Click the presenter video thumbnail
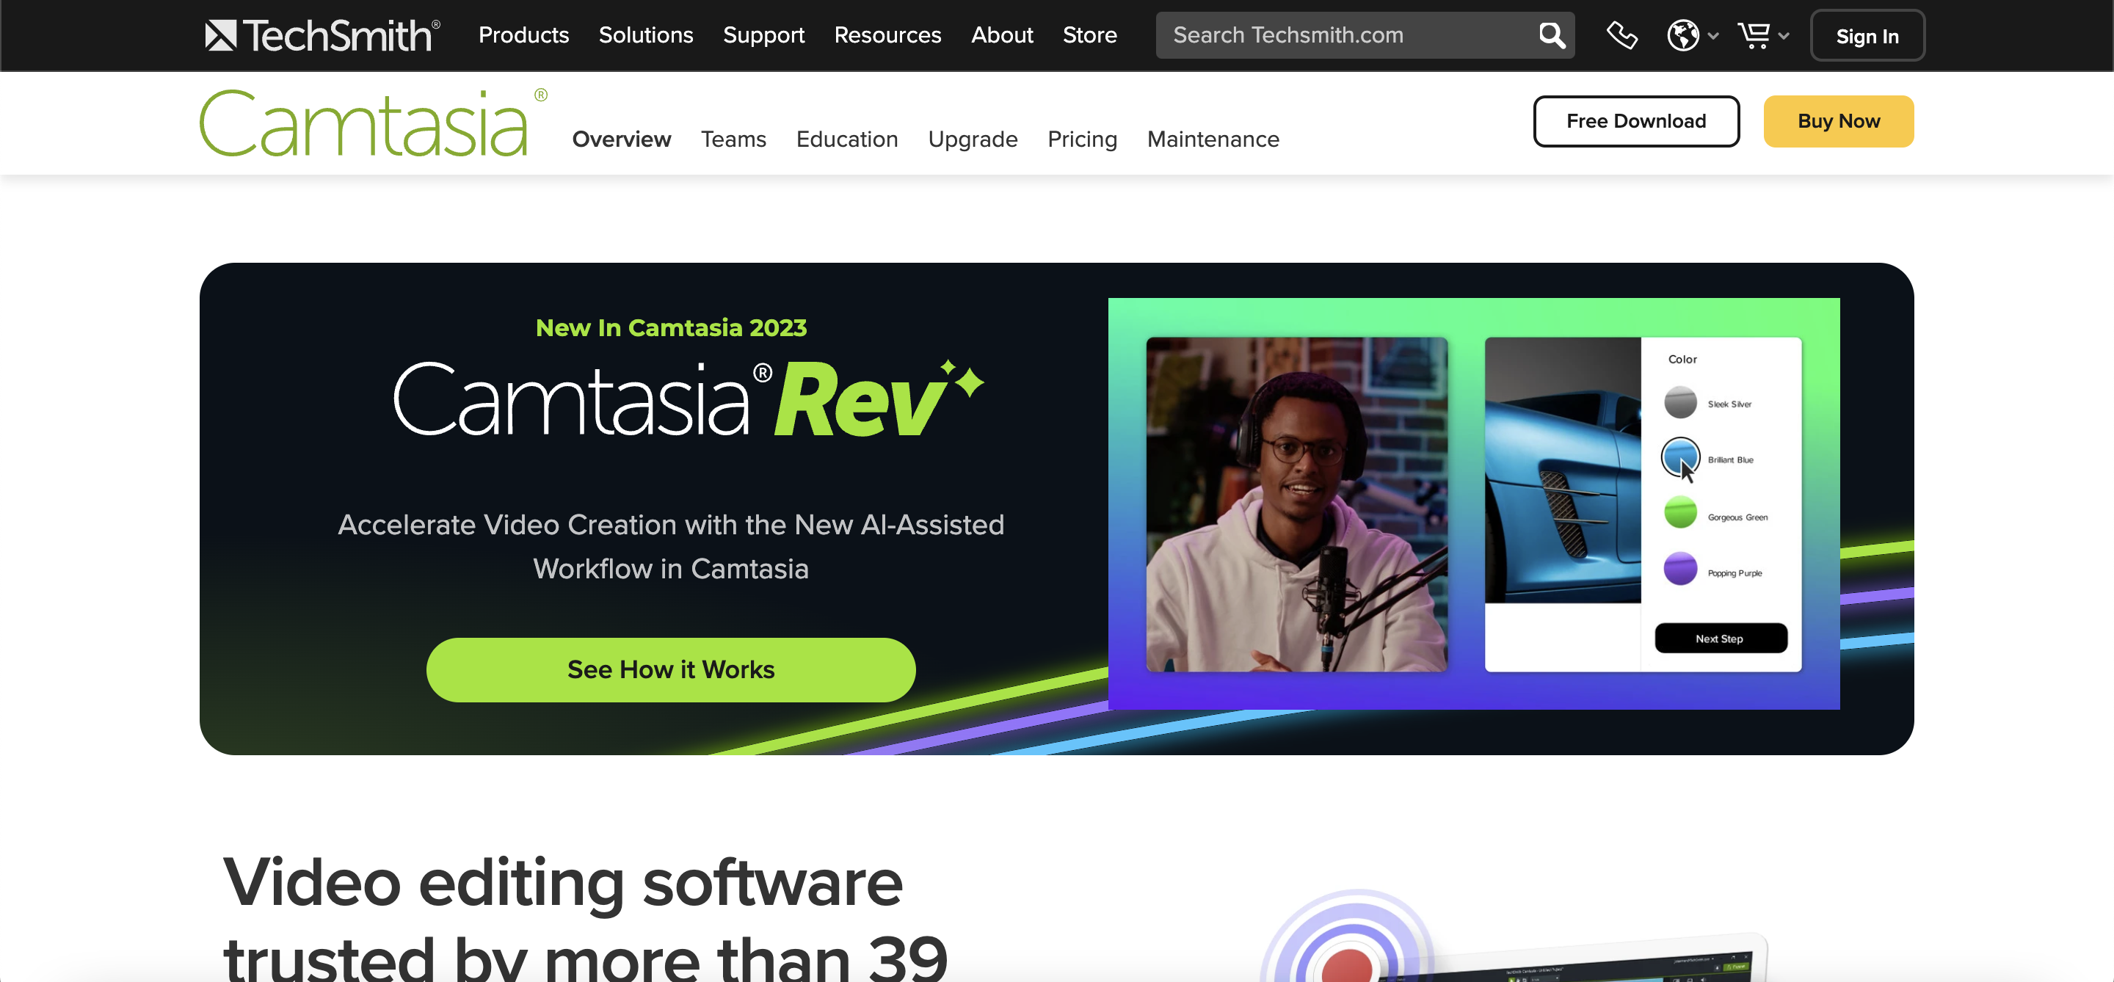Image resolution: width=2114 pixels, height=982 pixels. pos(1296,504)
